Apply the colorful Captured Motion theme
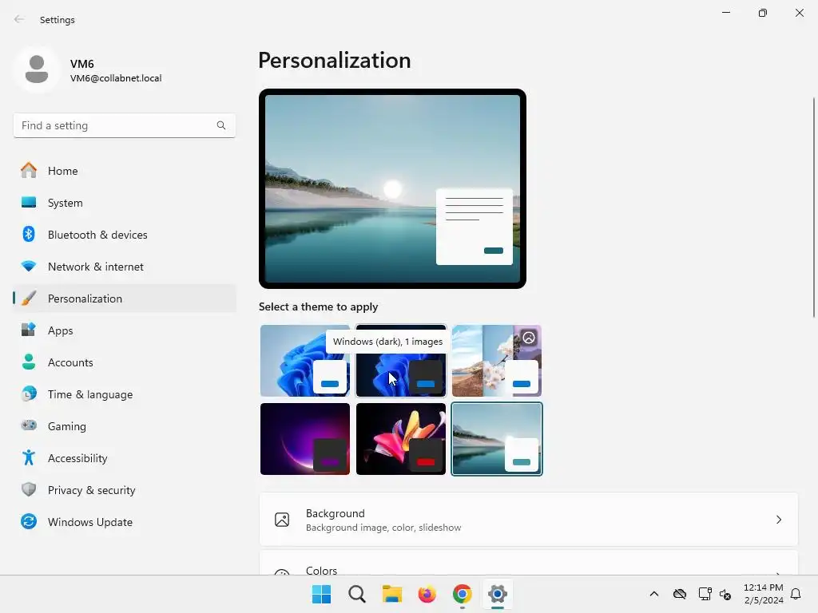818x613 pixels. click(x=401, y=439)
